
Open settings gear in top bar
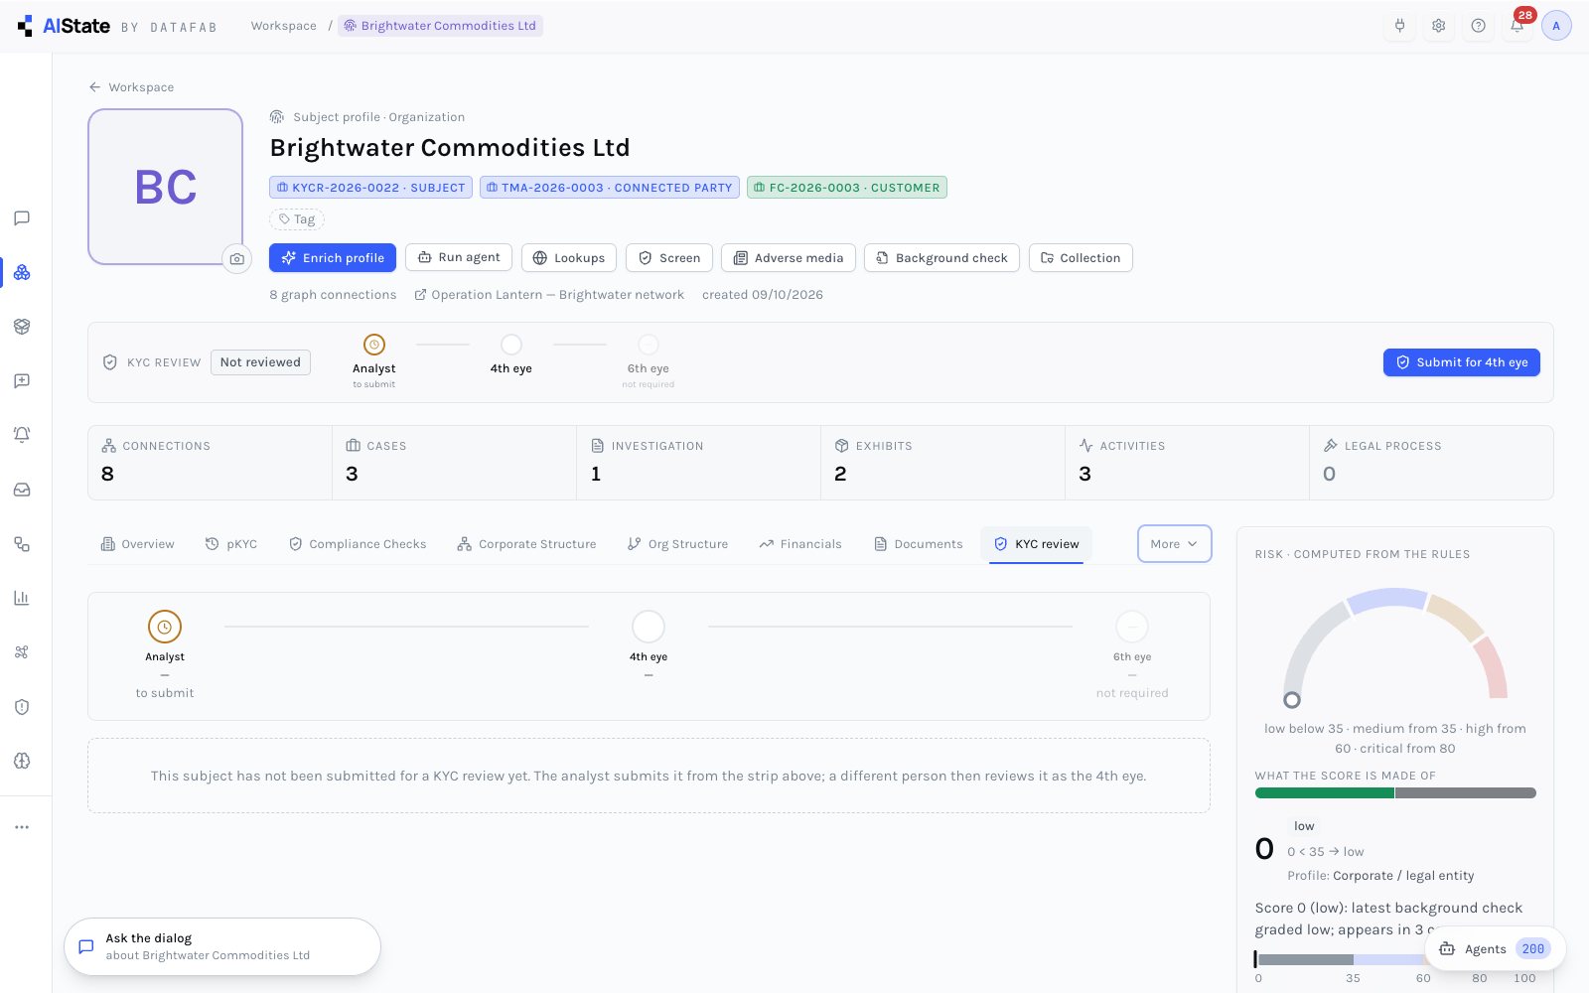1438,26
